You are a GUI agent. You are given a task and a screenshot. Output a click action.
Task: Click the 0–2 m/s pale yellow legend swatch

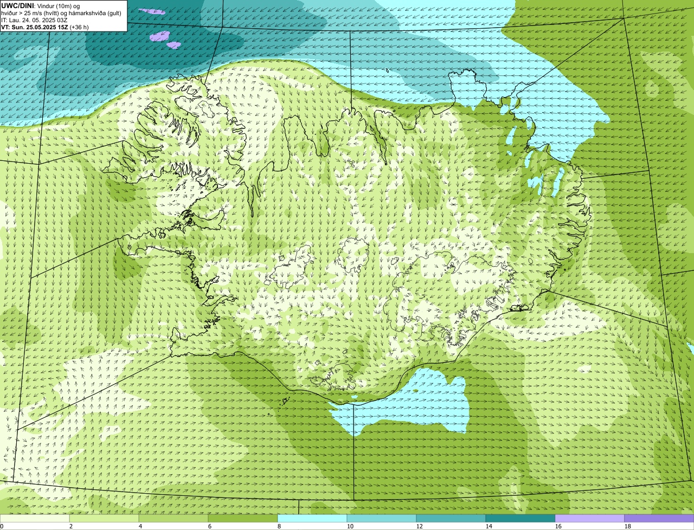pyautogui.click(x=35, y=519)
